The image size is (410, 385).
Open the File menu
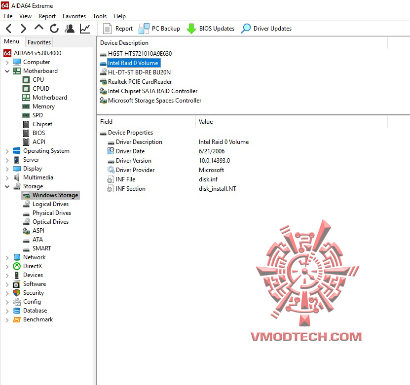[x=7, y=16]
